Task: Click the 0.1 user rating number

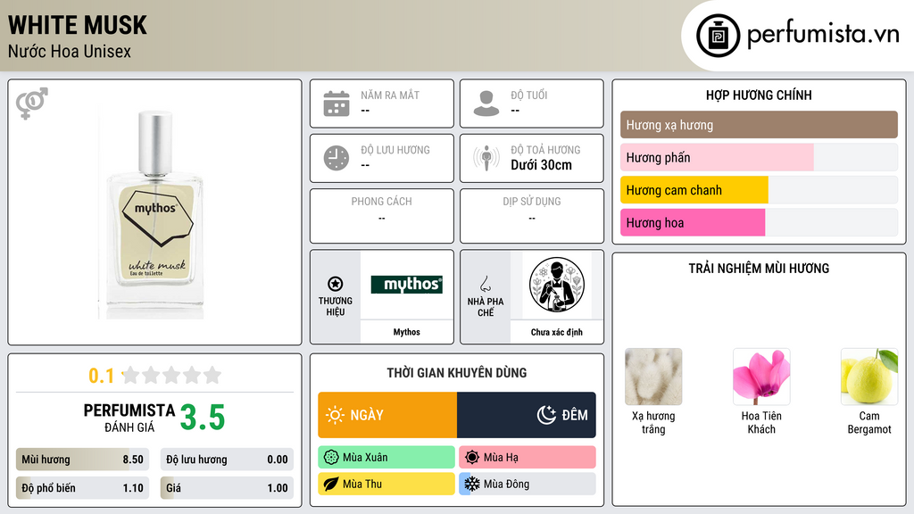Action: 102,376
